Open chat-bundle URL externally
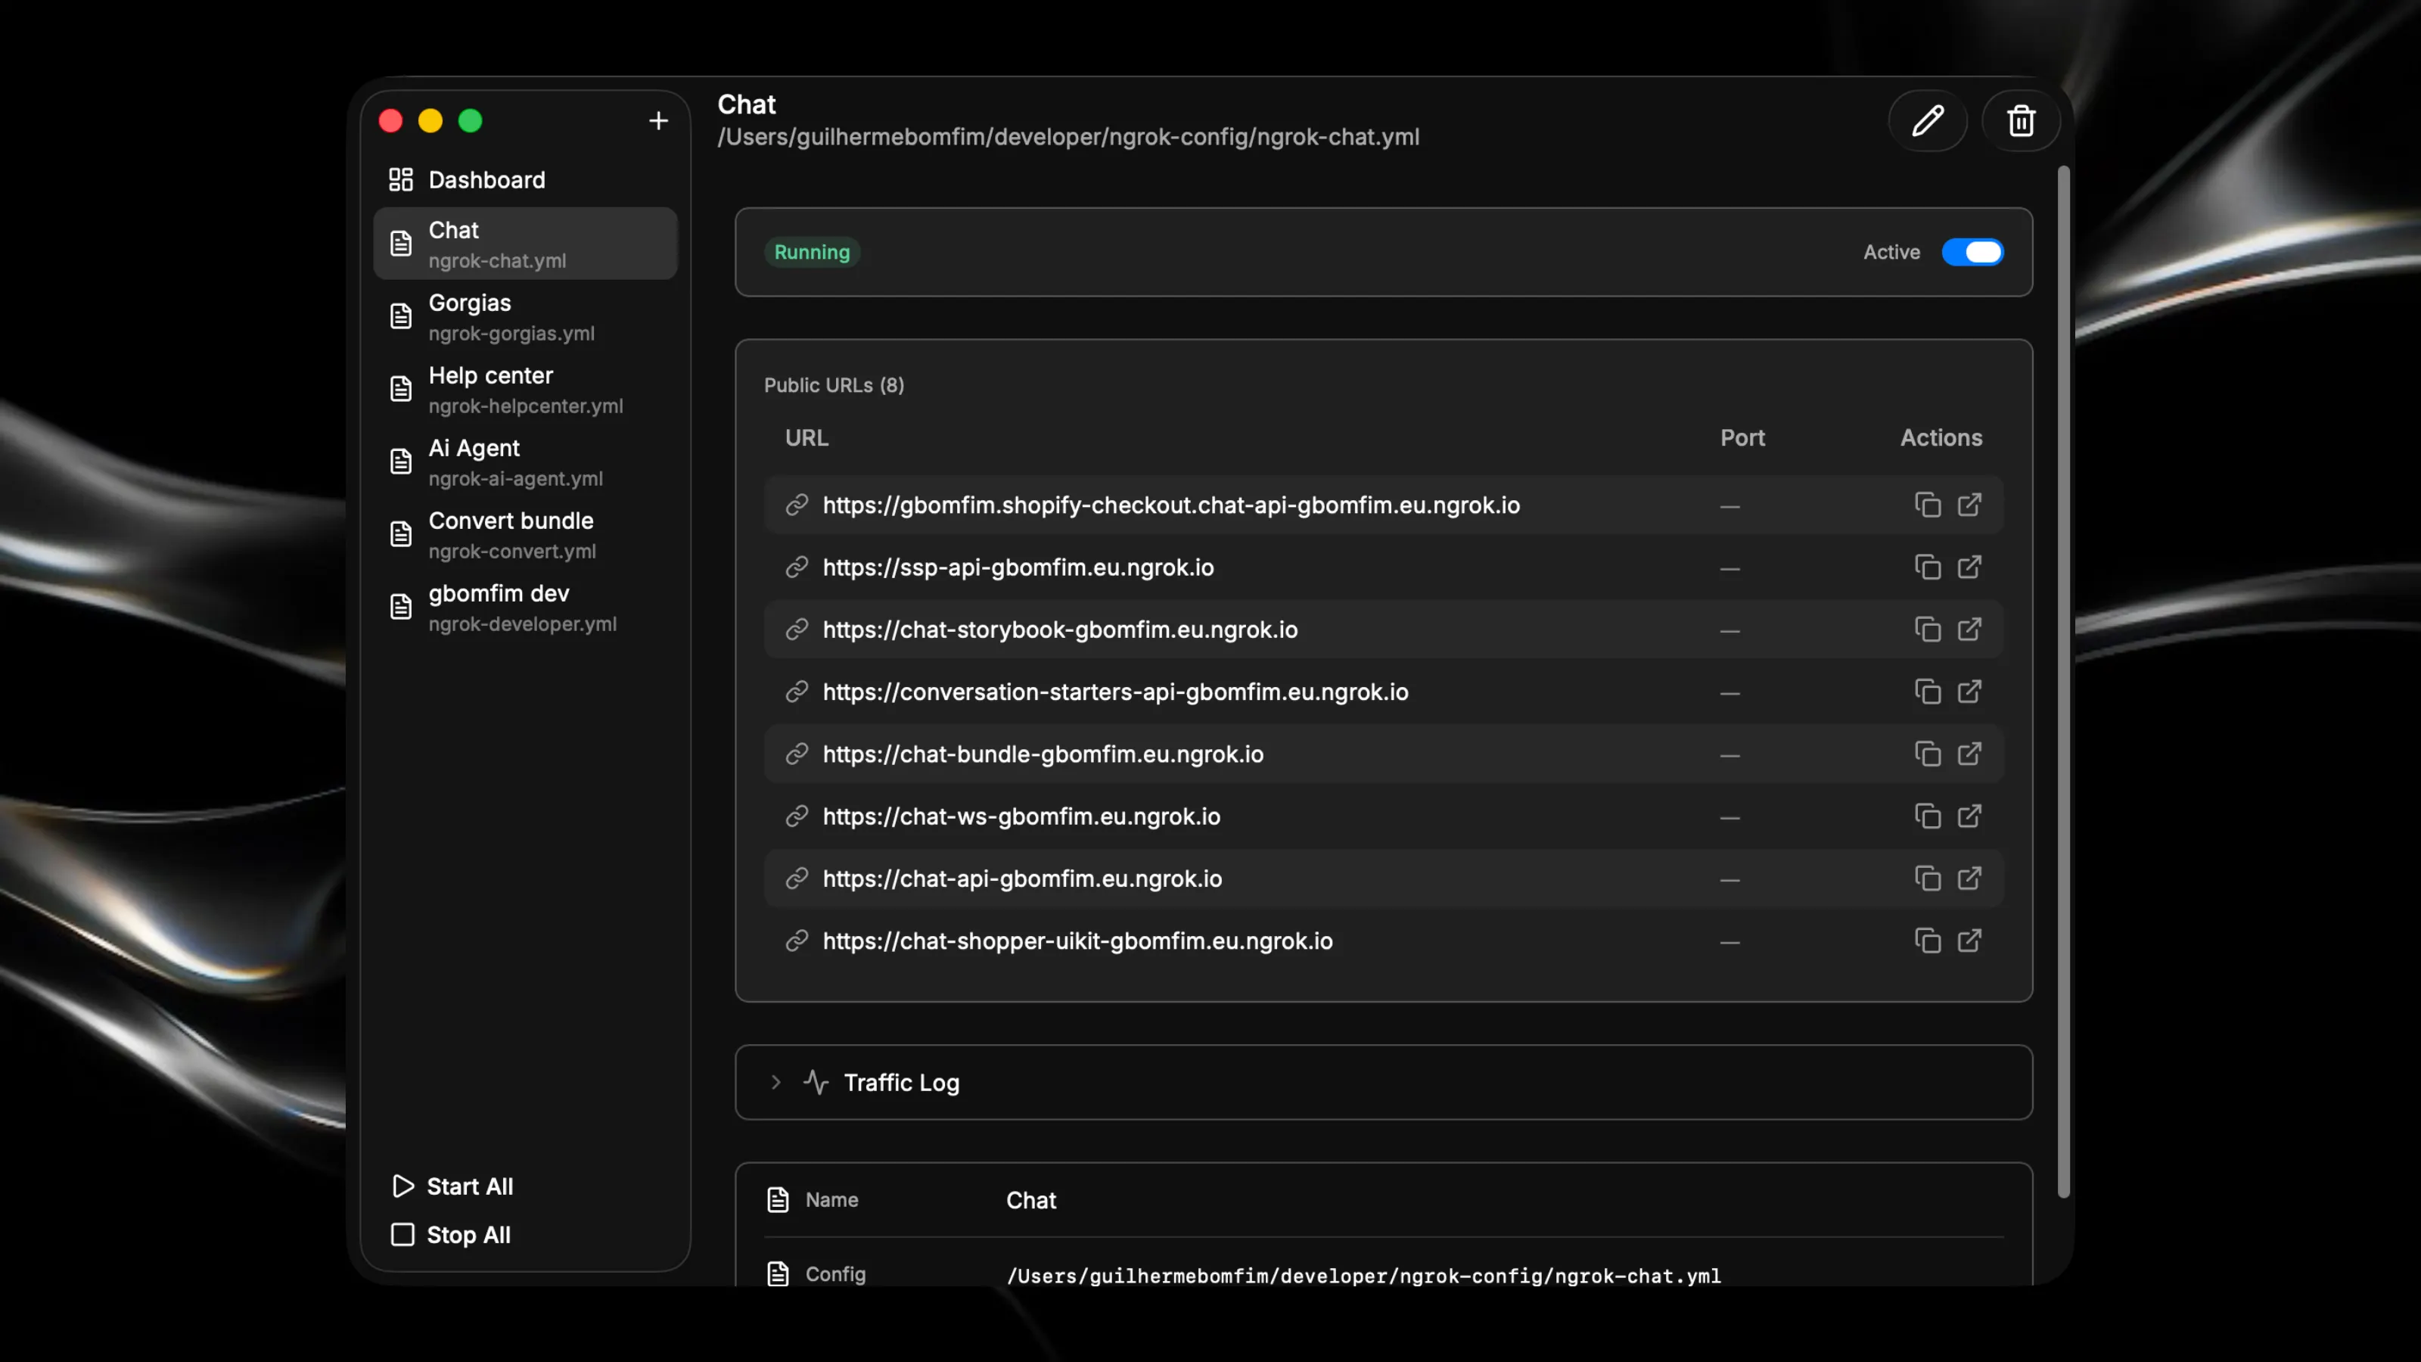The height and width of the screenshot is (1362, 2421). (1970, 755)
